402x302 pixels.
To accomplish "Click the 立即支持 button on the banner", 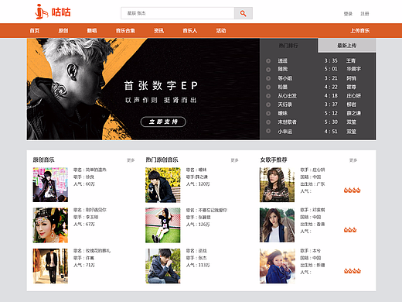I will (x=163, y=122).
